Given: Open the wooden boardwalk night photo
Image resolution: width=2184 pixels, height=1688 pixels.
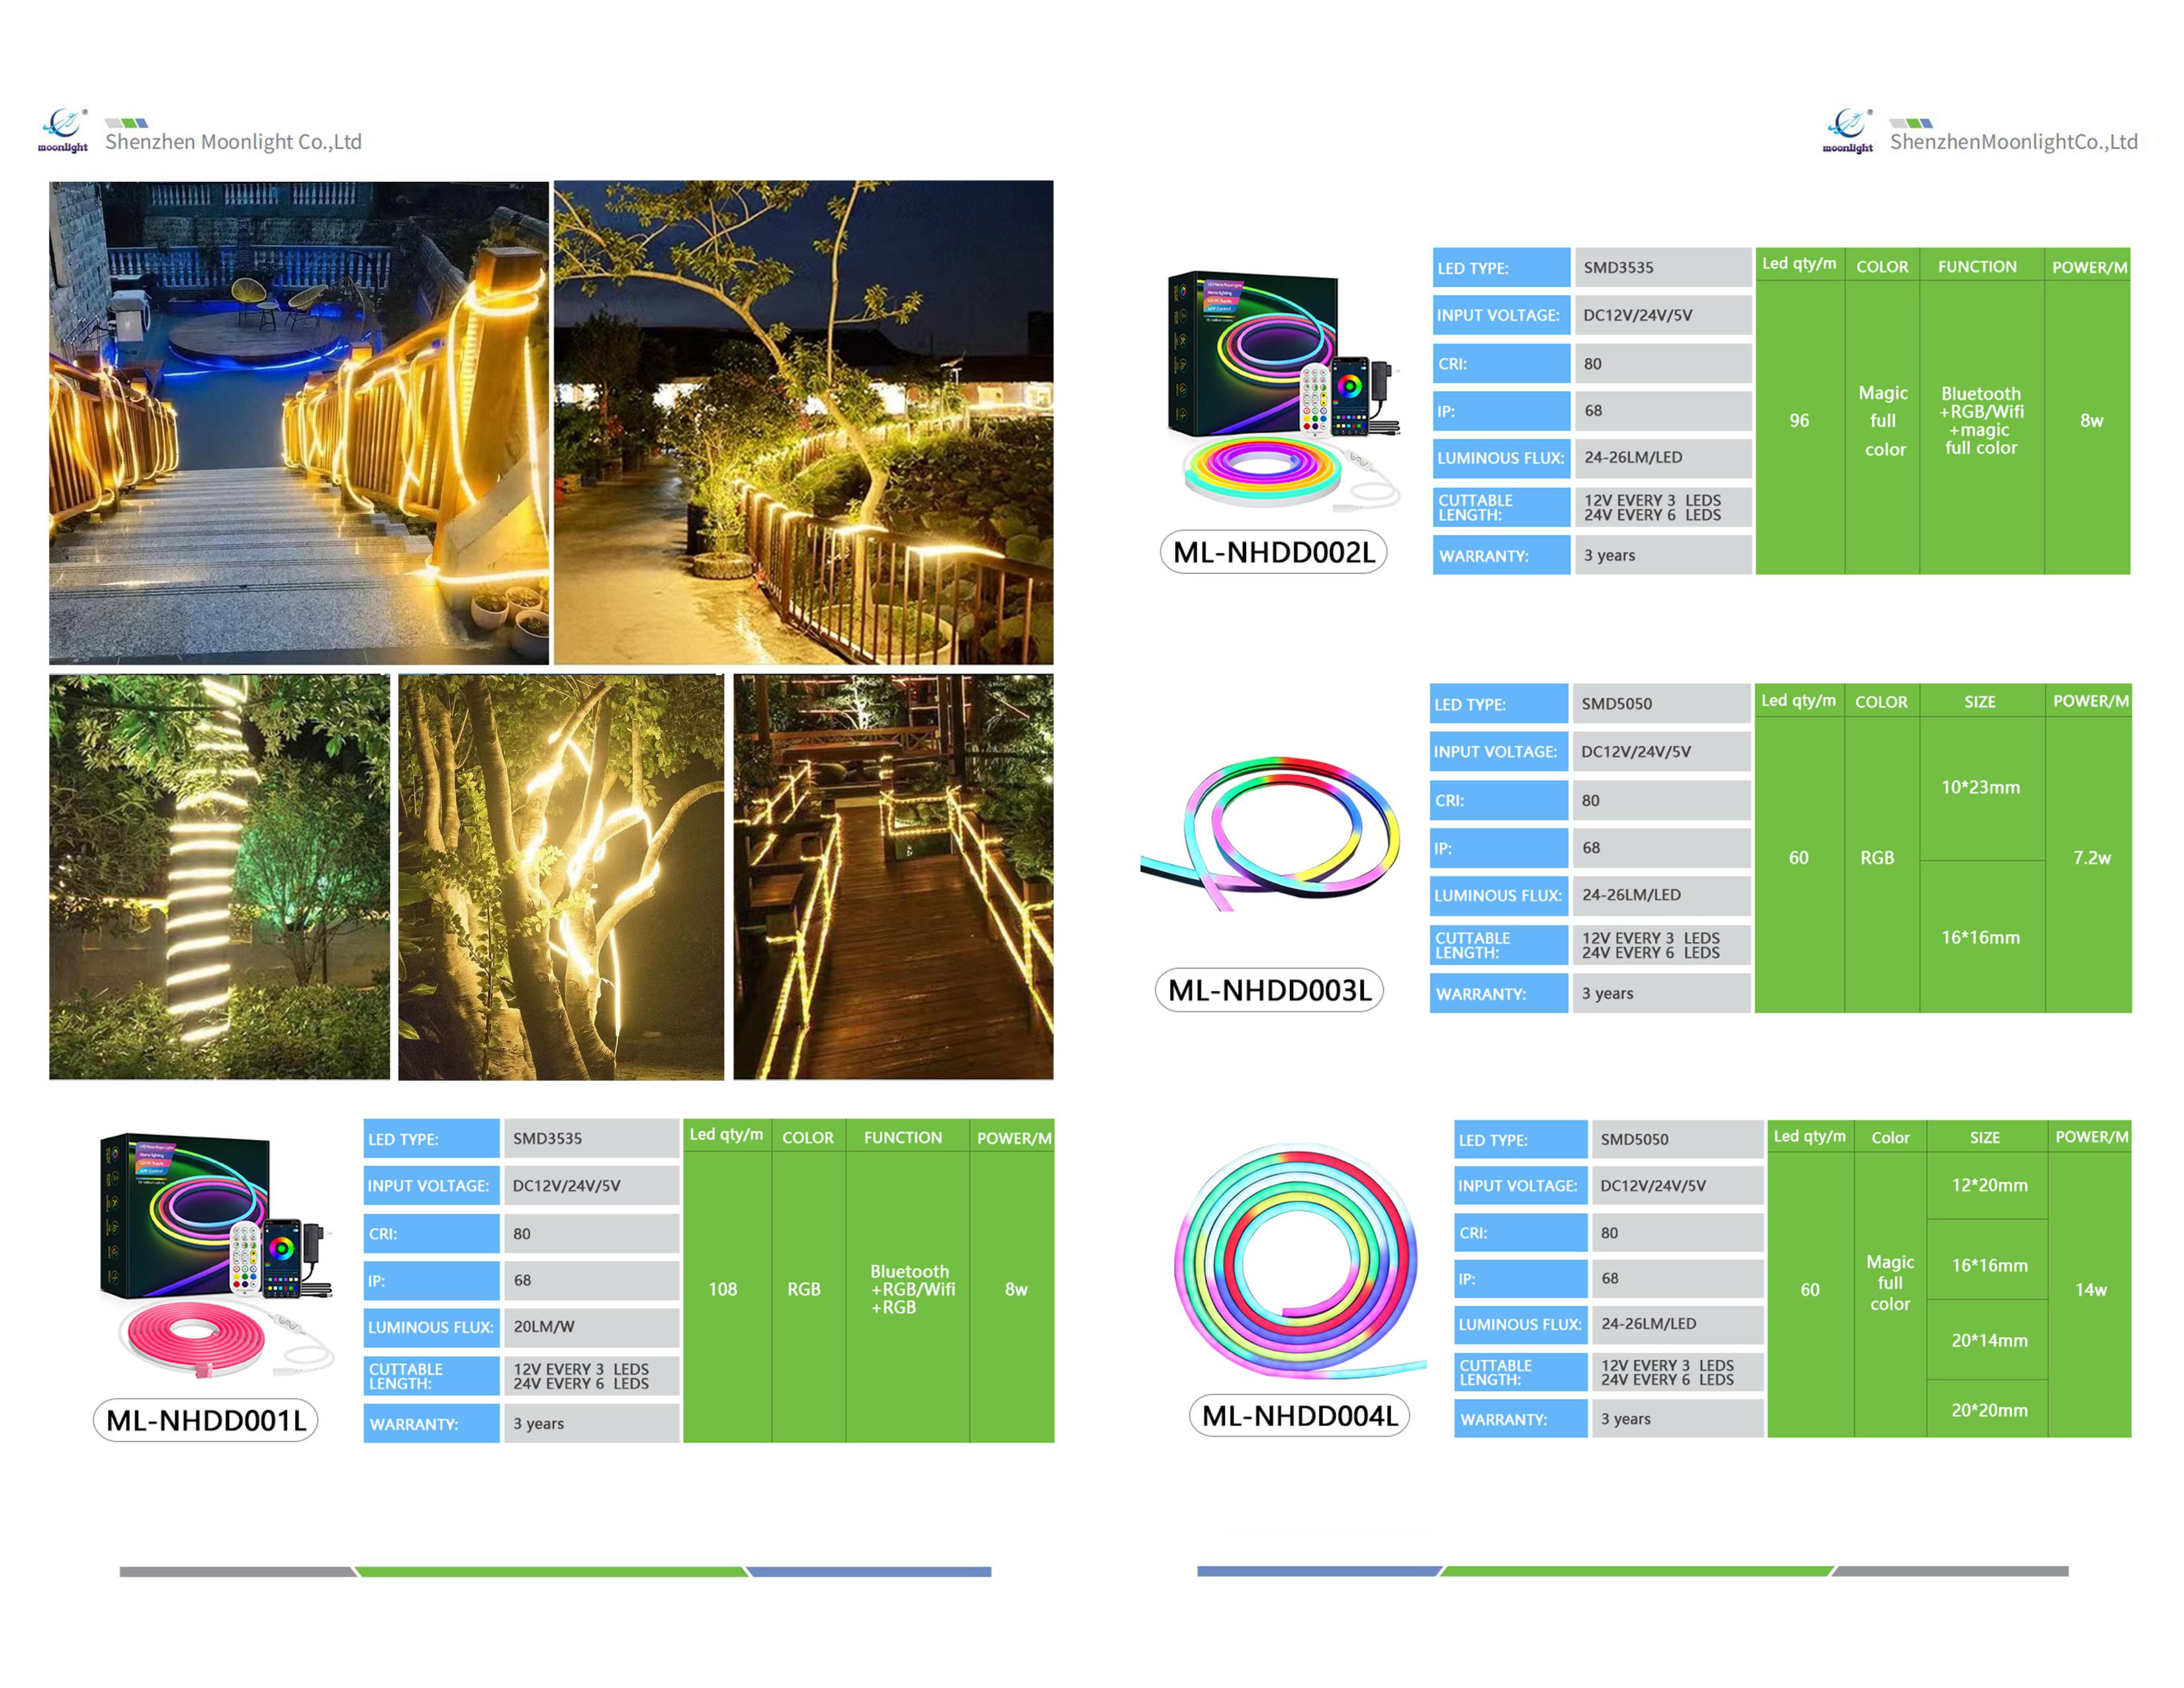Looking at the screenshot, I should [892, 876].
